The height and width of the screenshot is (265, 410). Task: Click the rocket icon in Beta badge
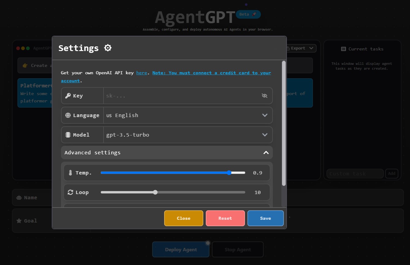pyautogui.click(x=254, y=14)
